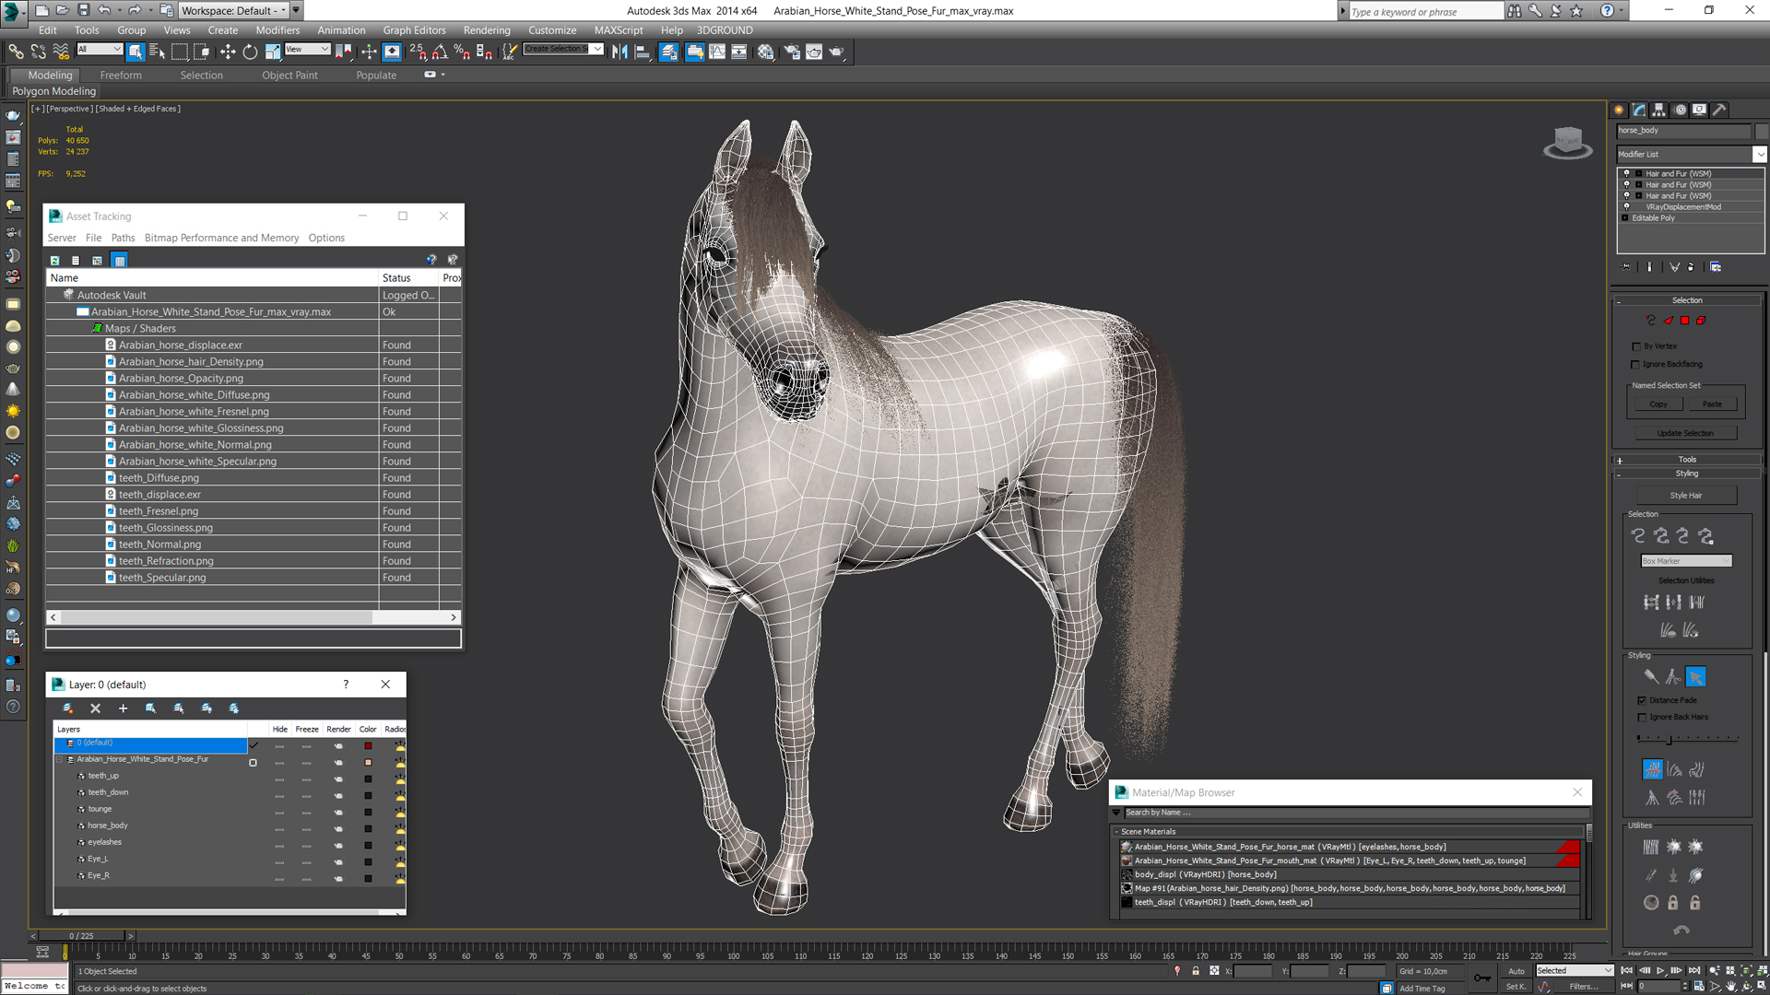Collapse Arabian_Horse_White_Stand_Pose_Fur layer tree
Screen dimensions: 1770x995
click(60, 760)
